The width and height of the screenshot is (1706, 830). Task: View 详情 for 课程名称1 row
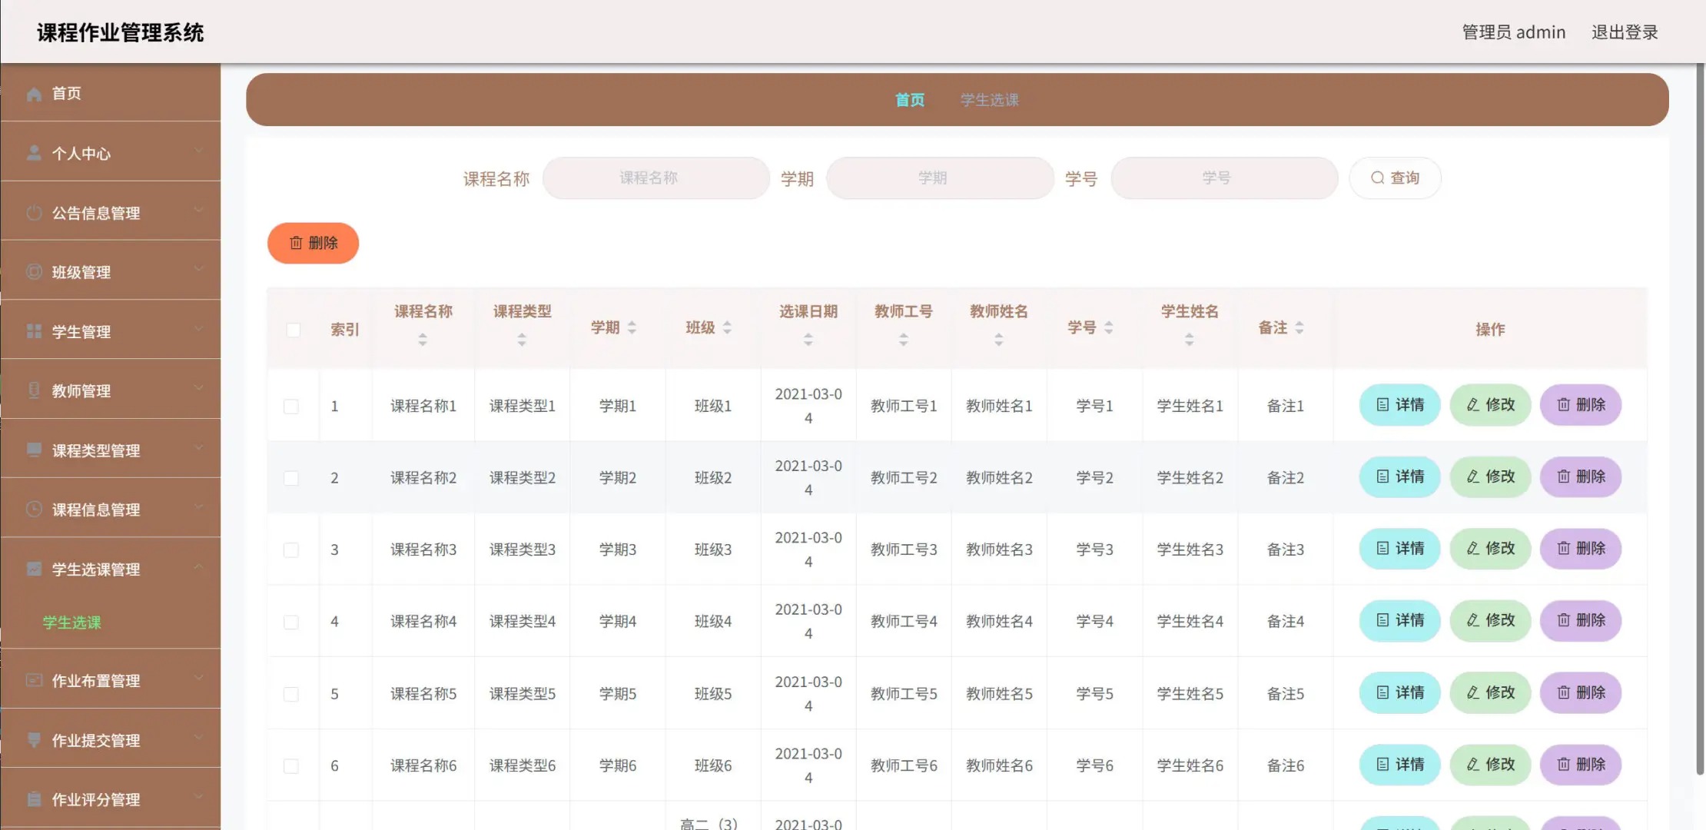point(1399,405)
